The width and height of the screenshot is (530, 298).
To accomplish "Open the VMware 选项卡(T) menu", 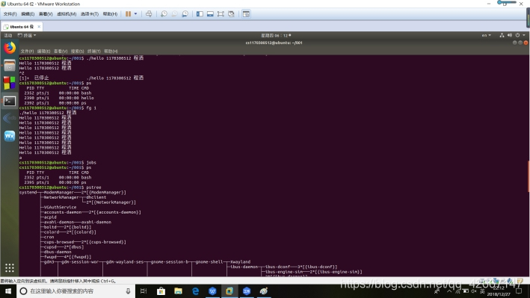I will [x=90, y=14].
